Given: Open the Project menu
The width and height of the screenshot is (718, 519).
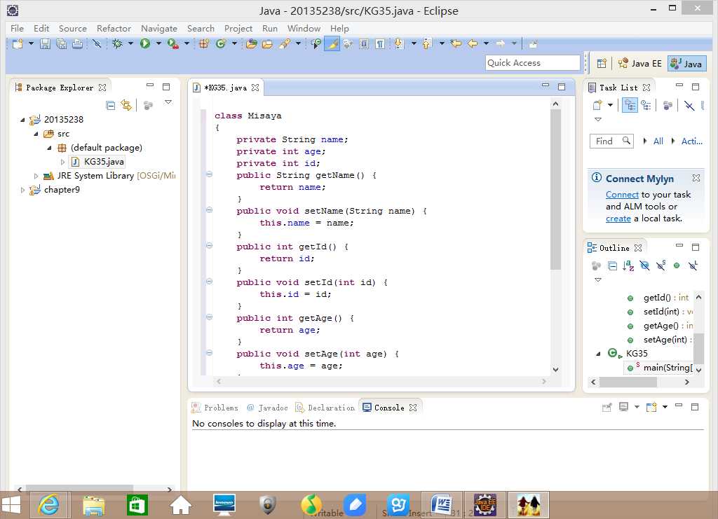Looking at the screenshot, I should (238, 28).
